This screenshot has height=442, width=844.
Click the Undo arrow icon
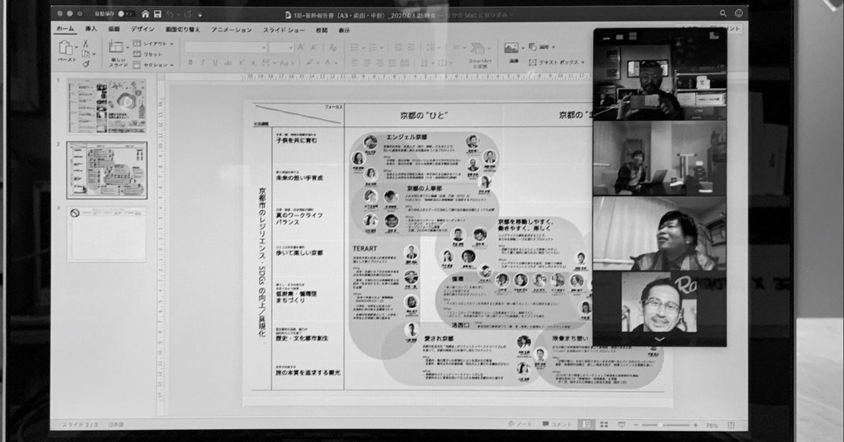[x=170, y=14]
